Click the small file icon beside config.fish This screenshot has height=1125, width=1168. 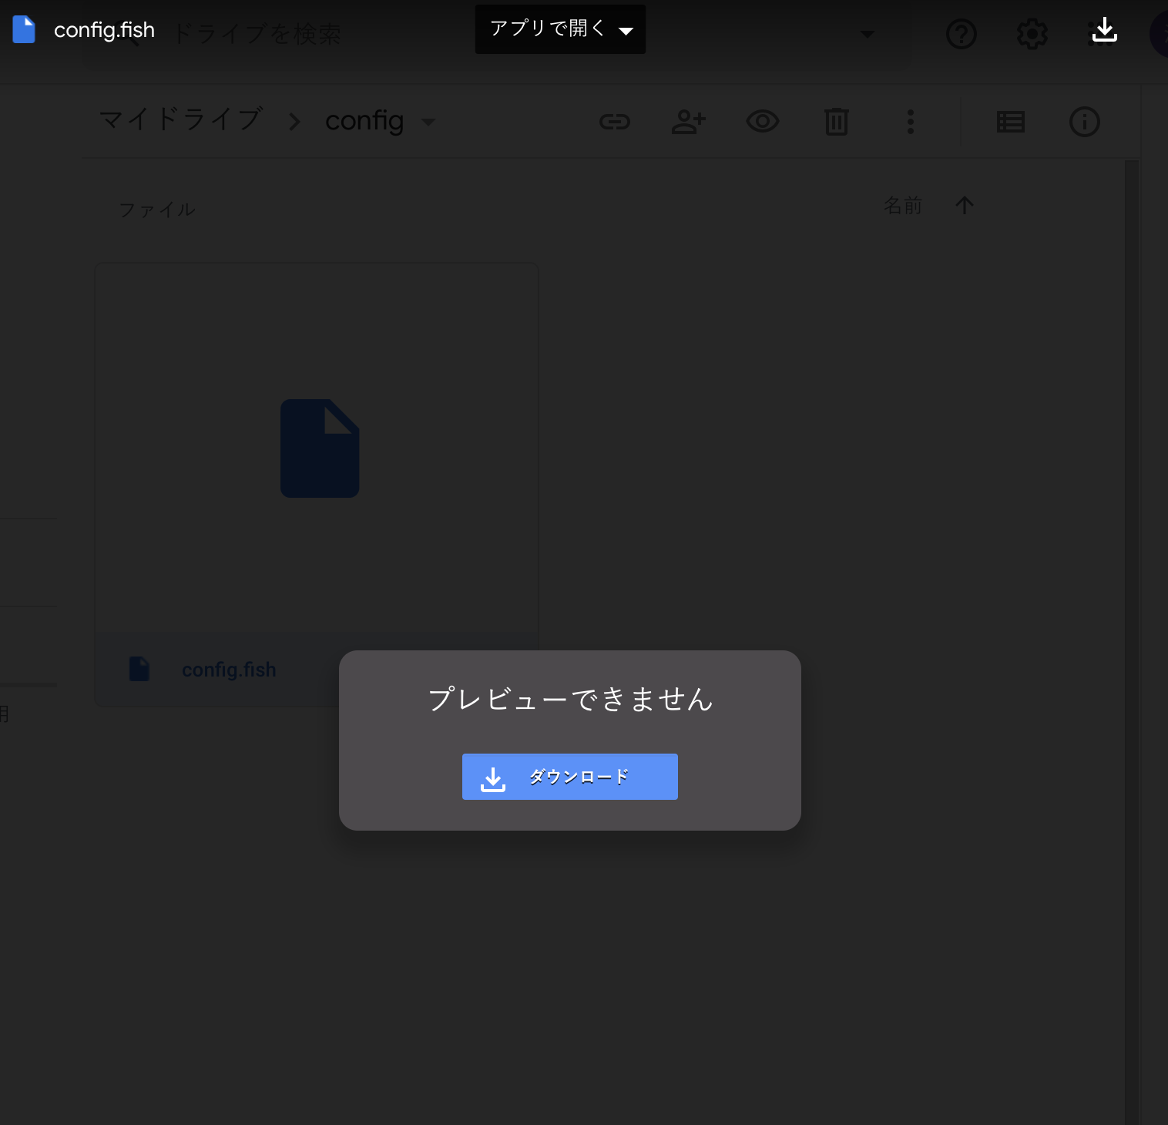coord(139,669)
